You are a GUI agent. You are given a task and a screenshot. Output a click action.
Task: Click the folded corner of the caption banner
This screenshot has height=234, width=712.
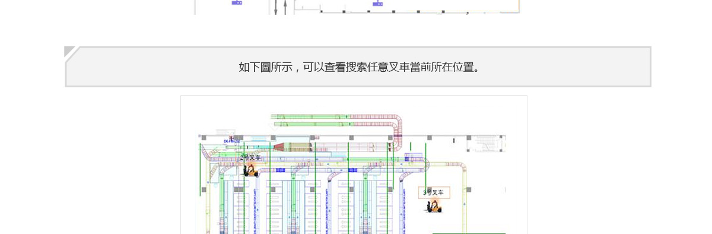point(71,53)
